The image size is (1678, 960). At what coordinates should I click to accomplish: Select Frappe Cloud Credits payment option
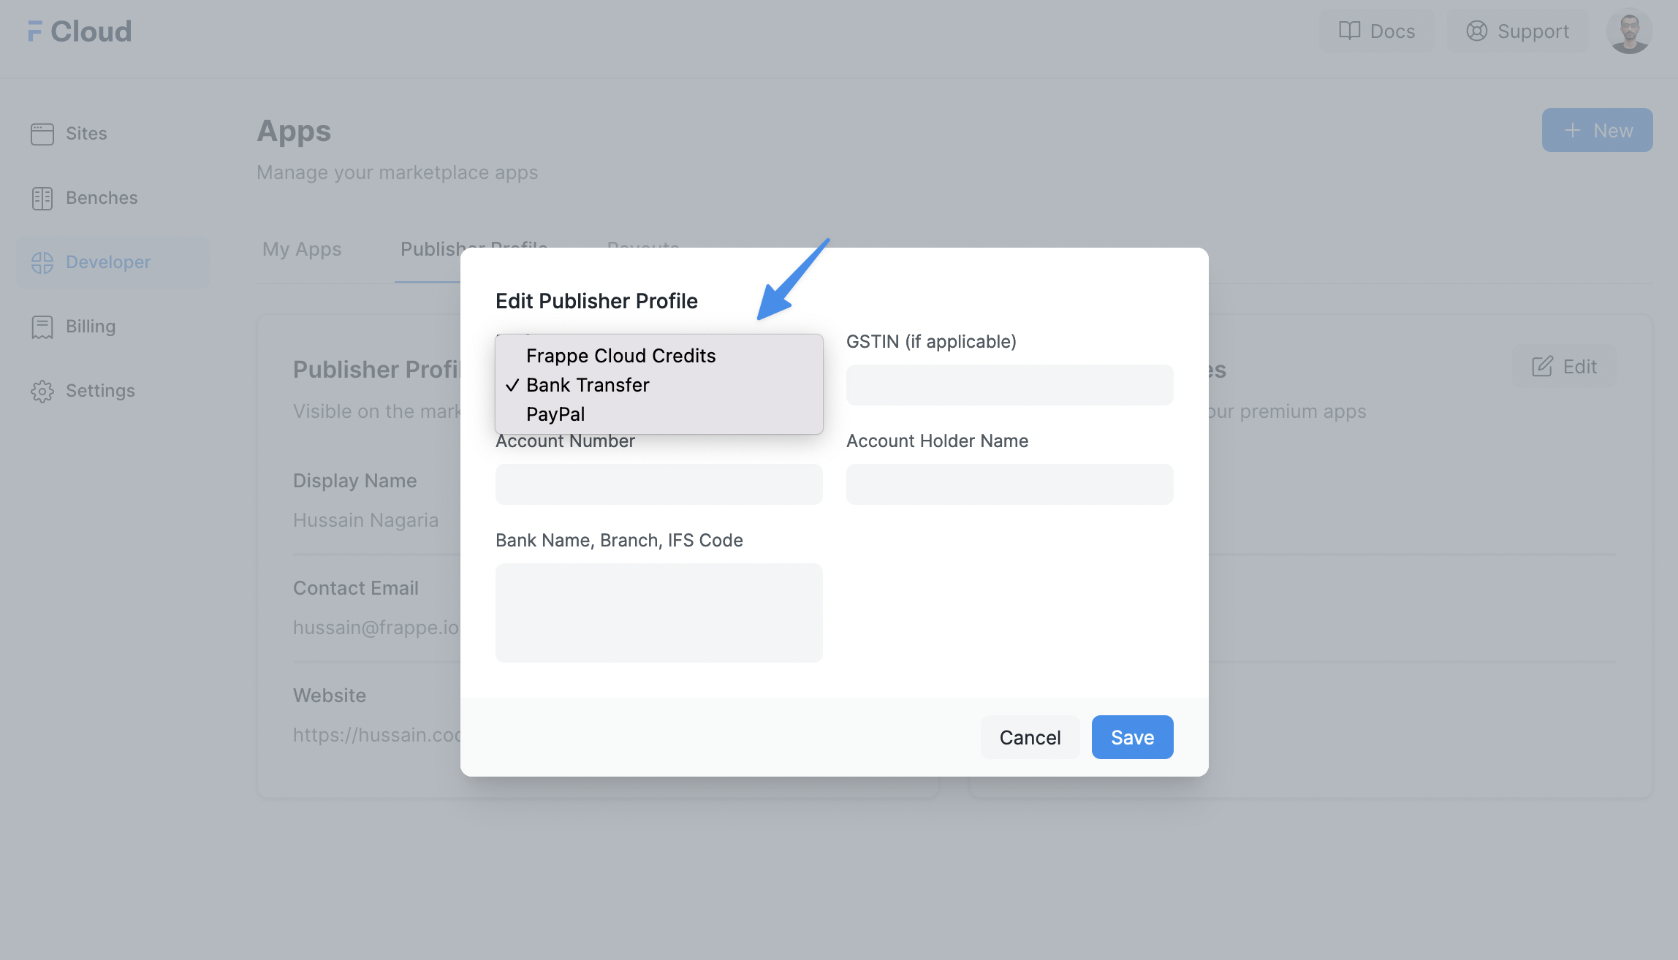[x=620, y=355]
